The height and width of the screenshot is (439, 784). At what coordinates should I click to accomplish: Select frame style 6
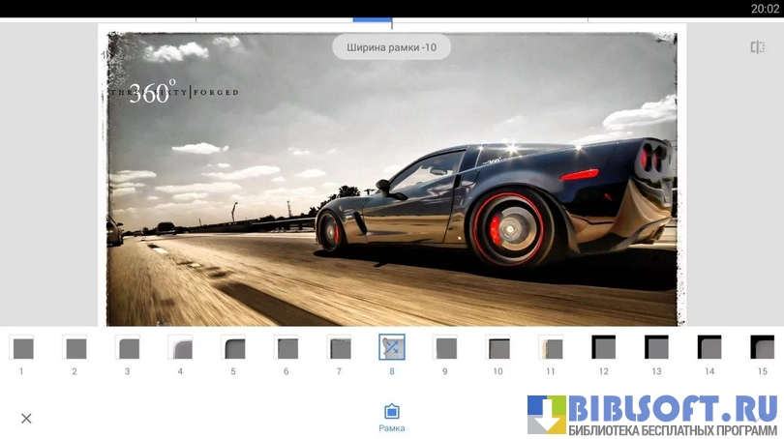[x=286, y=347]
